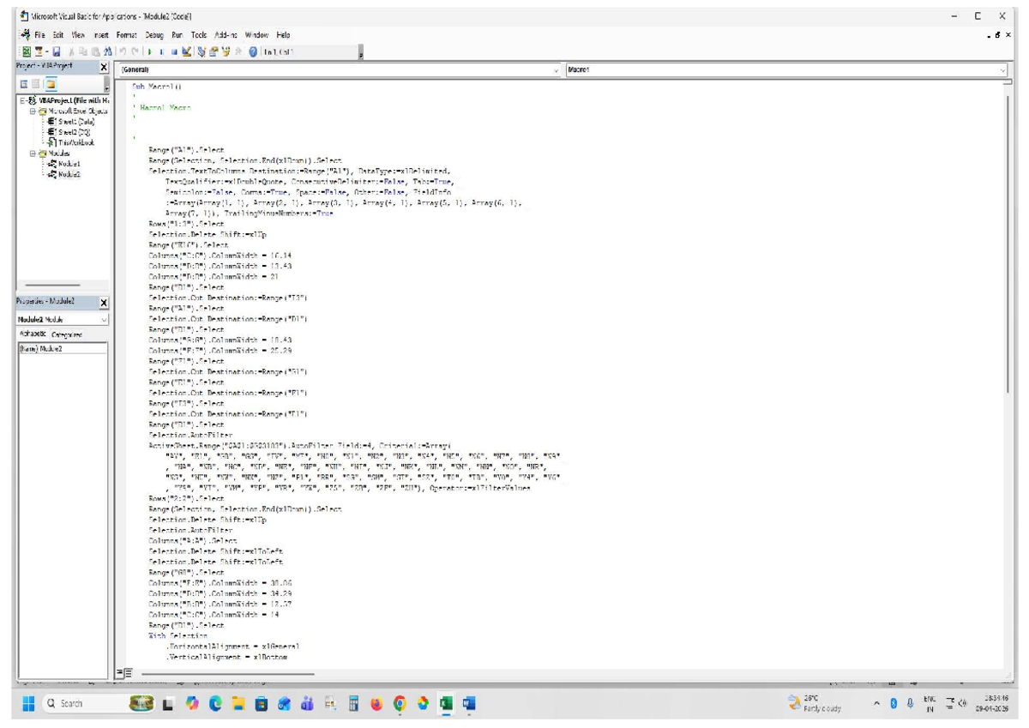The height and width of the screenshot is (728, 1029).
Task: Switch to the Categorized properties tab
Action: click(x=66, y=334)
